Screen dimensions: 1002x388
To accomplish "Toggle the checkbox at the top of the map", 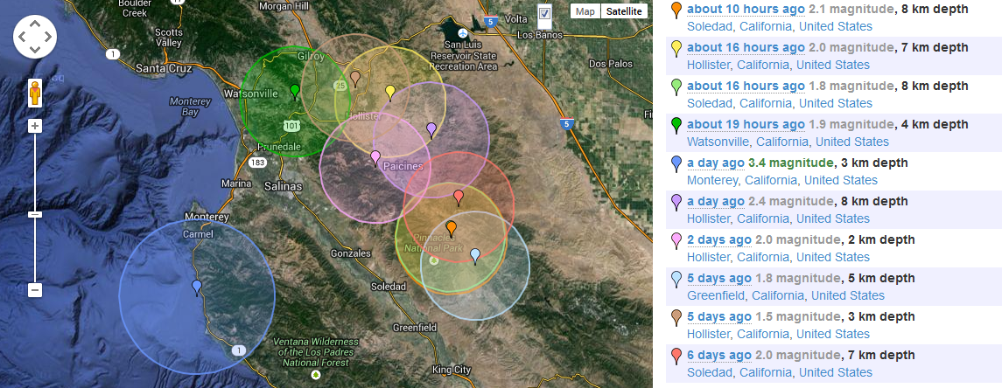I will 545,12.
